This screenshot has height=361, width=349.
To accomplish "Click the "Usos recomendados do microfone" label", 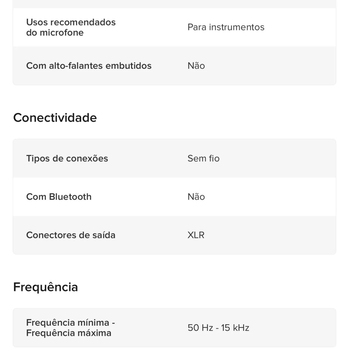I will (x=71, y=27).
